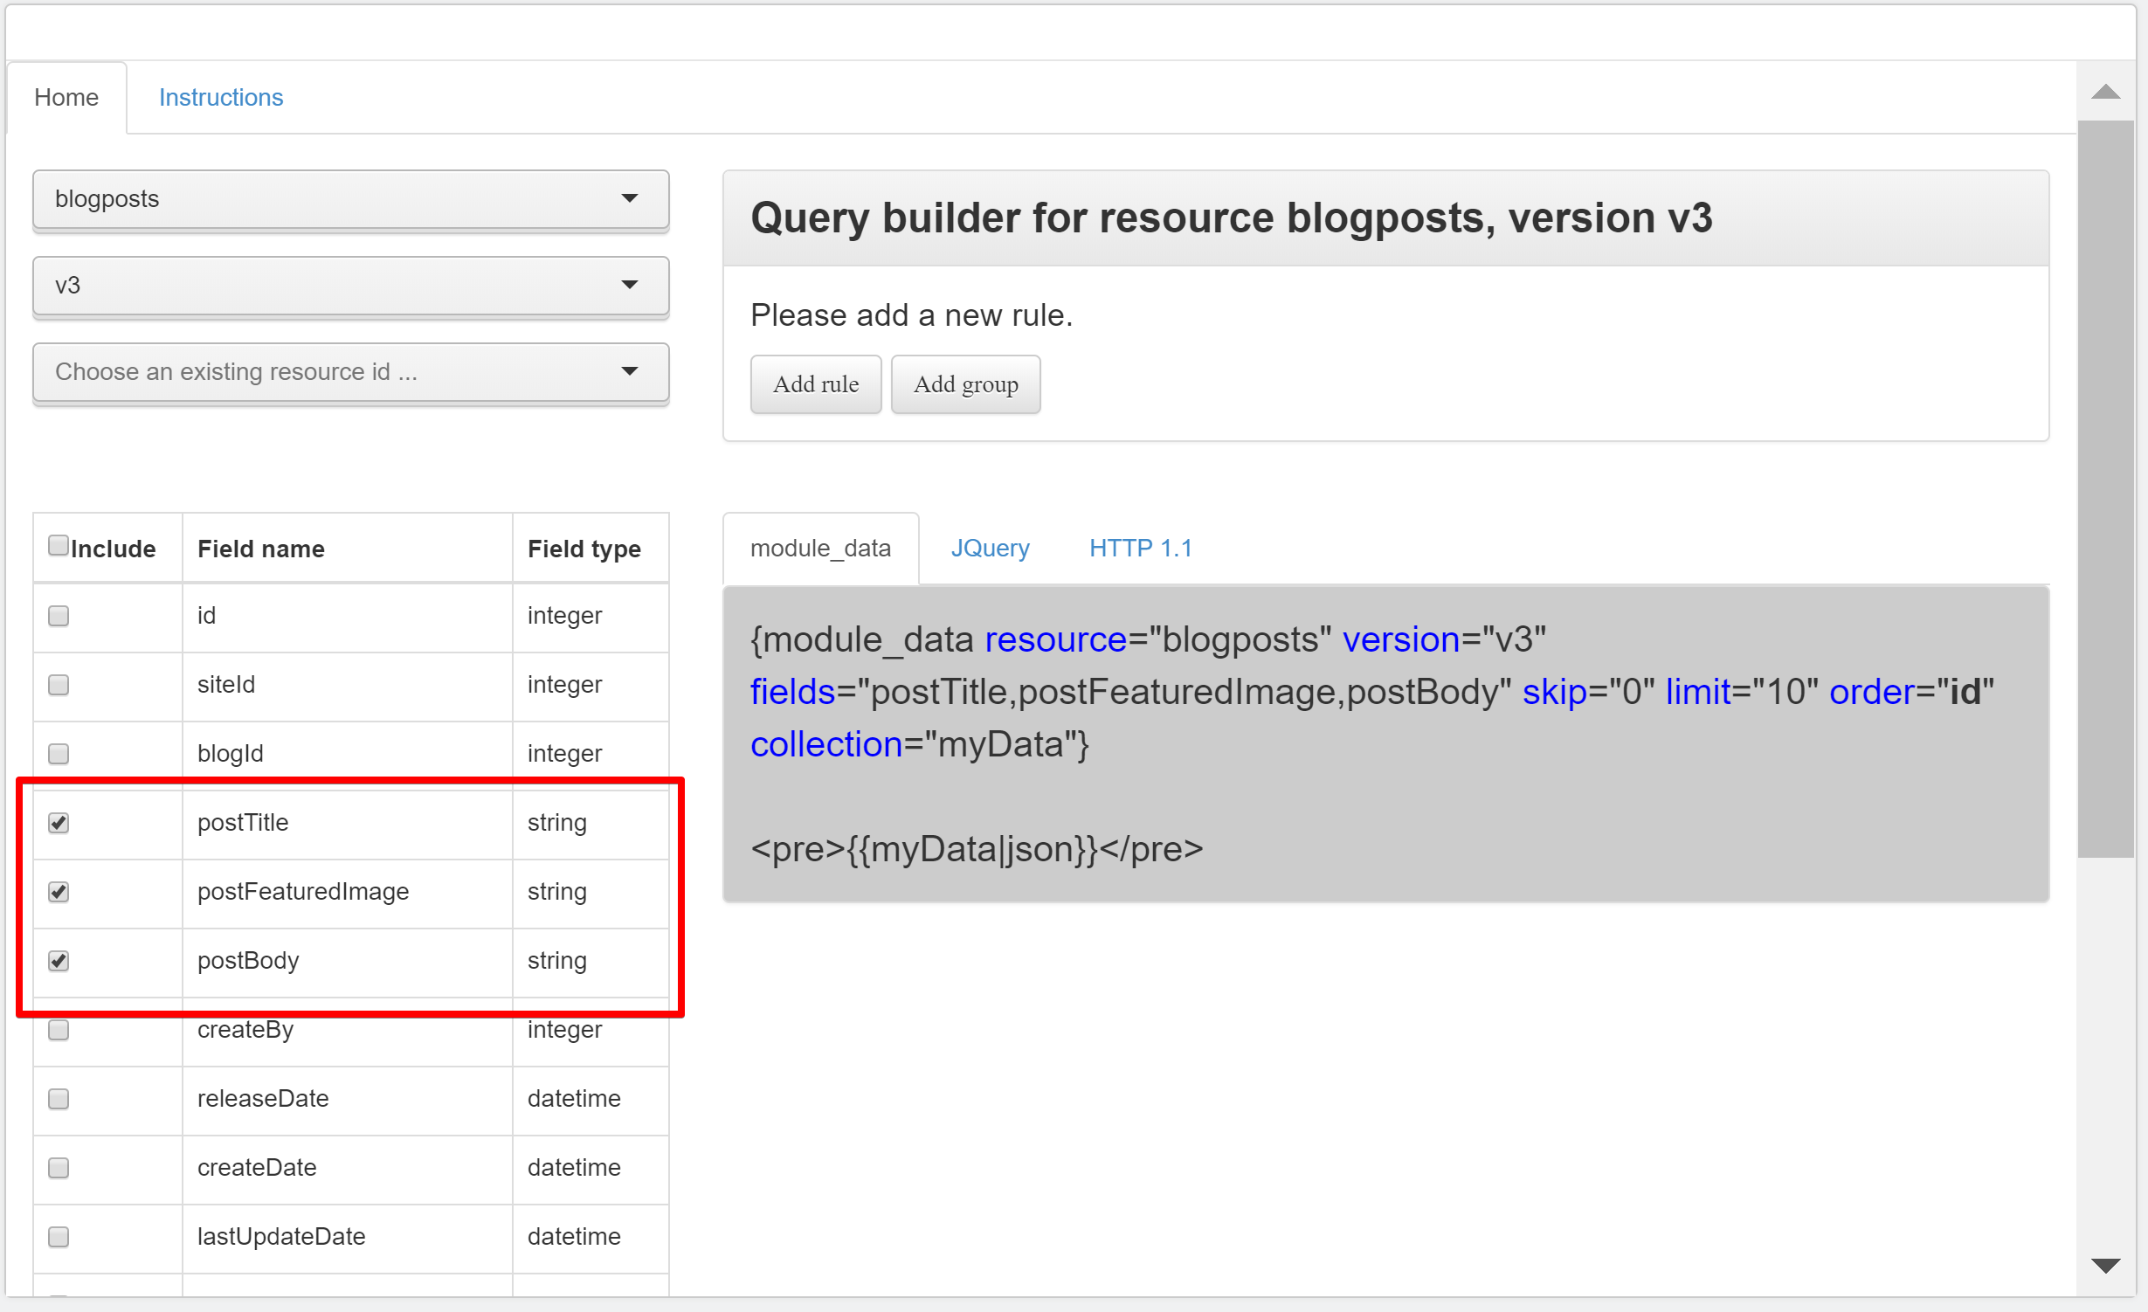The width and height of the screenshot is (2148, 1312).
Task: Click the vertical scrollbar thumb
Action: pos(2105,489)
